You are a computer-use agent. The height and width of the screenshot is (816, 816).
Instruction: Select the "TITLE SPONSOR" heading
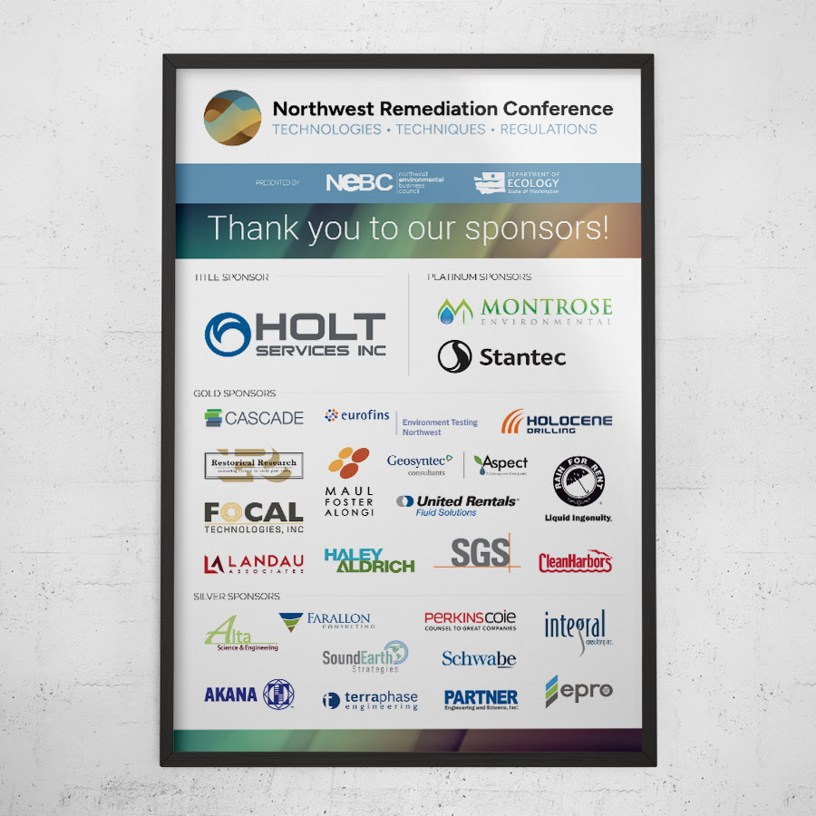tap(231, 277)
